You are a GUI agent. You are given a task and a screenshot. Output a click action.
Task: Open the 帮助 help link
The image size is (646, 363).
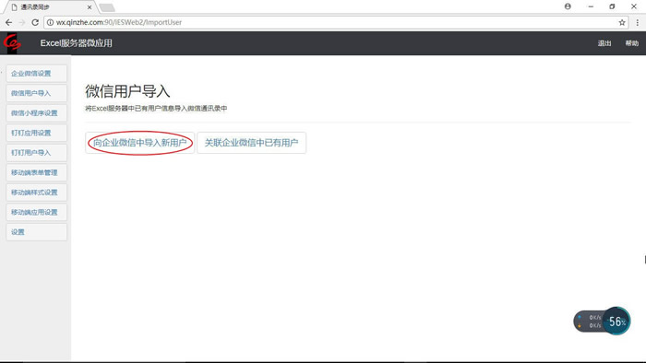631,43
